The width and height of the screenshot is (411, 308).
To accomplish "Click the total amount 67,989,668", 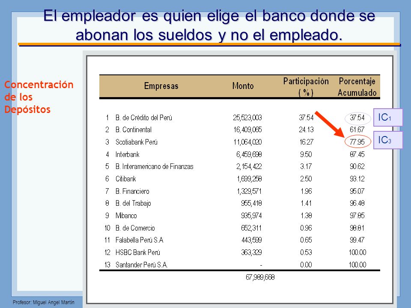I will pos(260,277).
